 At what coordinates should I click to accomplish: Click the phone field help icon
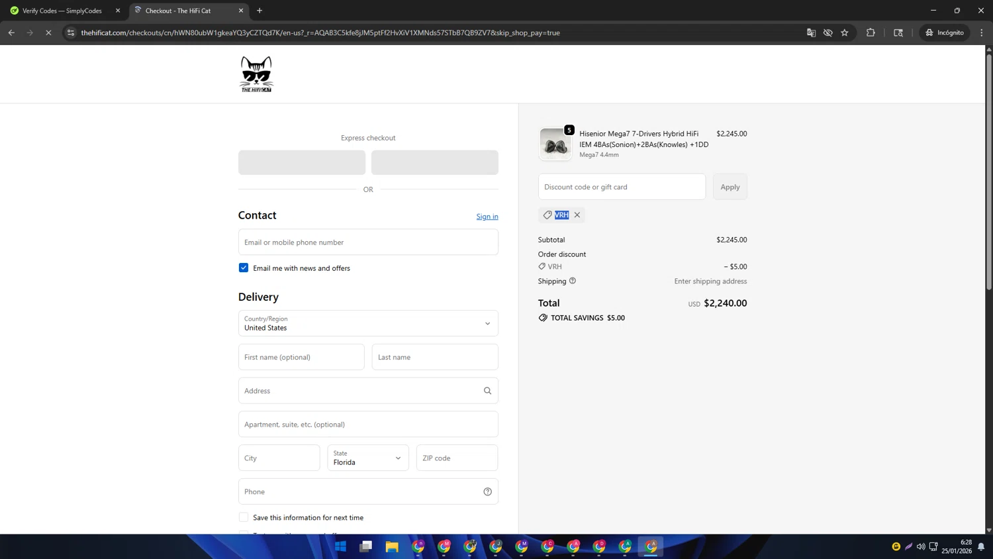[x=487, y=491]
